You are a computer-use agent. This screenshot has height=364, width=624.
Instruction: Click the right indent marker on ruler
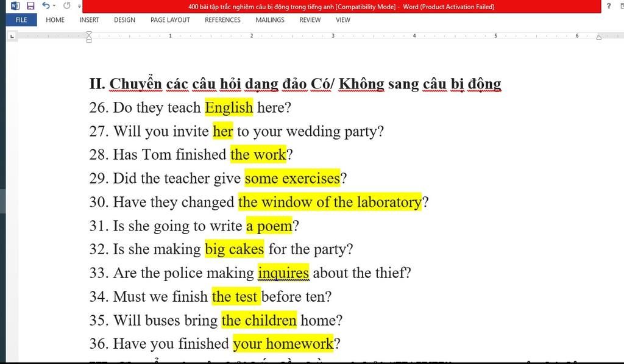598,37
